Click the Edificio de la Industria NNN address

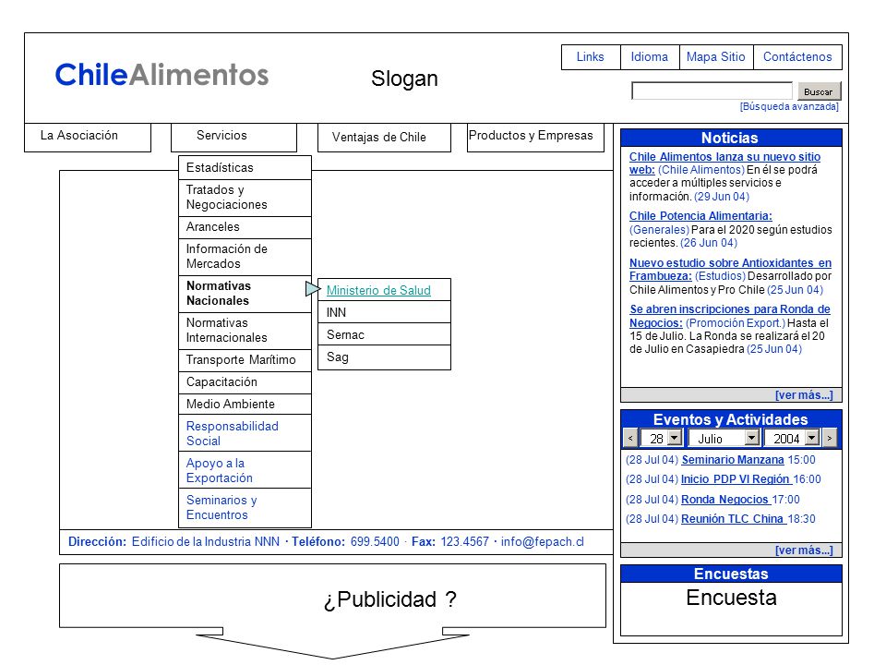pos(206,542)
